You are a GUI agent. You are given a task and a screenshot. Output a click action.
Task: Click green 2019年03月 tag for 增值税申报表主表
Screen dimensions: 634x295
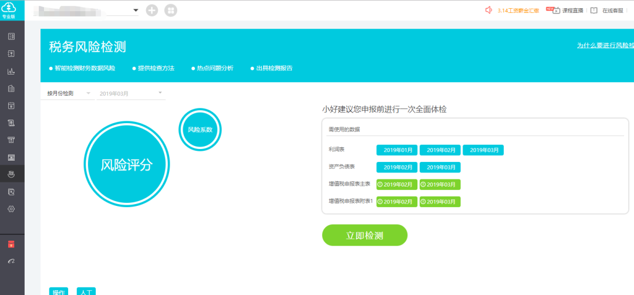point(440,185)
